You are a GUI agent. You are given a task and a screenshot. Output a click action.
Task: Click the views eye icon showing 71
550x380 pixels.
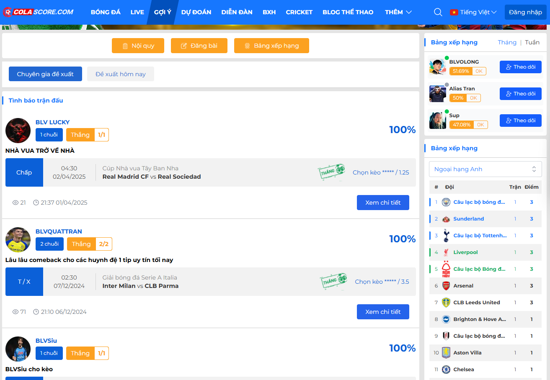click(x=15, y=312)
